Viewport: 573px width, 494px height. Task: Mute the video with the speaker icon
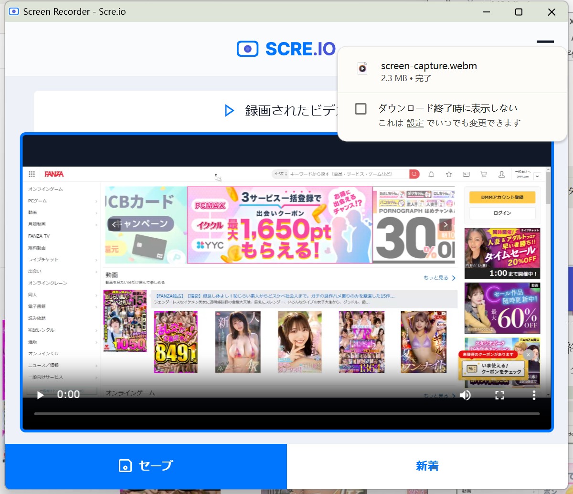[465, 395]
